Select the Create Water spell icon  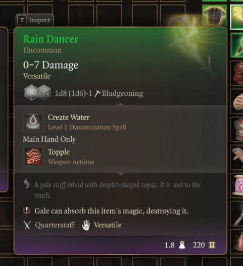(33, 122)
